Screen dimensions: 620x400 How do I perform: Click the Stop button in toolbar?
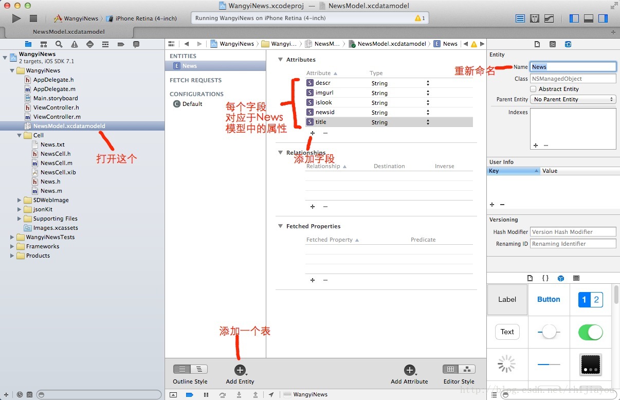pyautogui.click(x=33, y=19)
